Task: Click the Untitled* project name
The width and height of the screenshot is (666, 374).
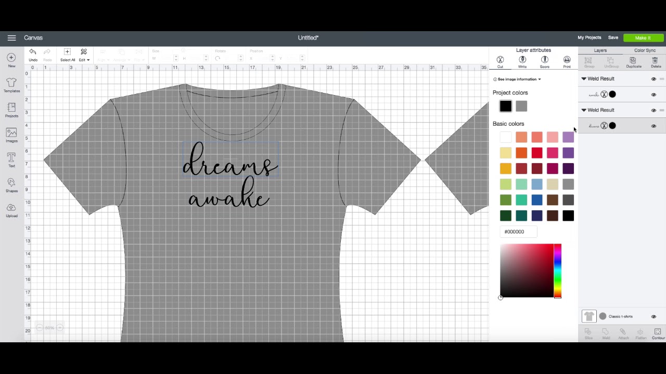Action: 308,38
